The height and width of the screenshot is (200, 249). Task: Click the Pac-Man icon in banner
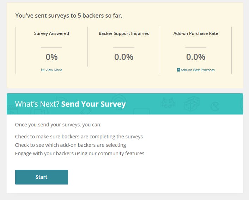pos(215,106)
